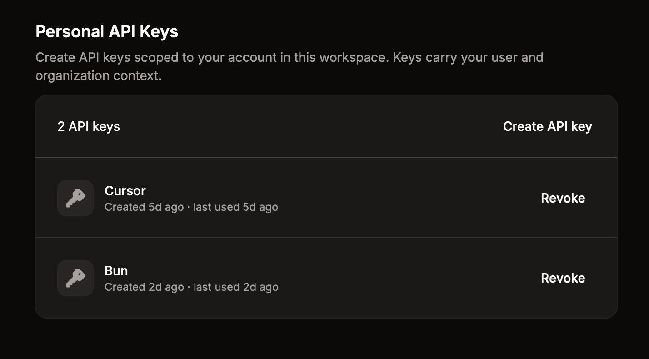Click the divider line between Cursor and Bun
The height and width of the screenshot is (359, 649).
pyautogui.click(x=326, y=238)
